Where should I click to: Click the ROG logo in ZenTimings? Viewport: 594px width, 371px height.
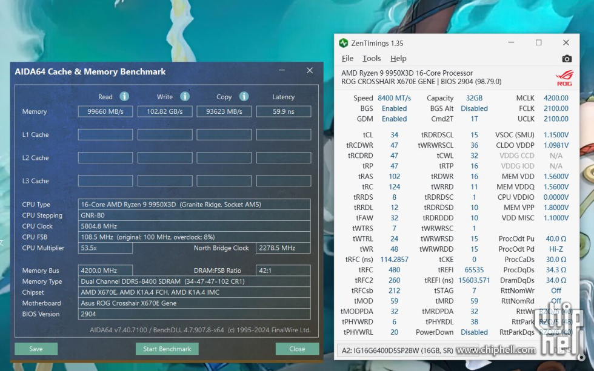tap(564, 78)
